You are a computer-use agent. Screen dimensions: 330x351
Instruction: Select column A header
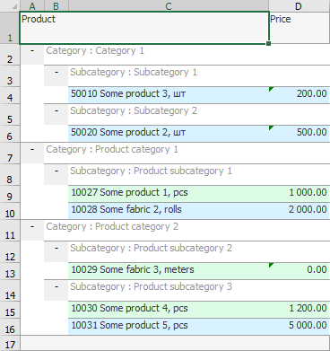32,6
